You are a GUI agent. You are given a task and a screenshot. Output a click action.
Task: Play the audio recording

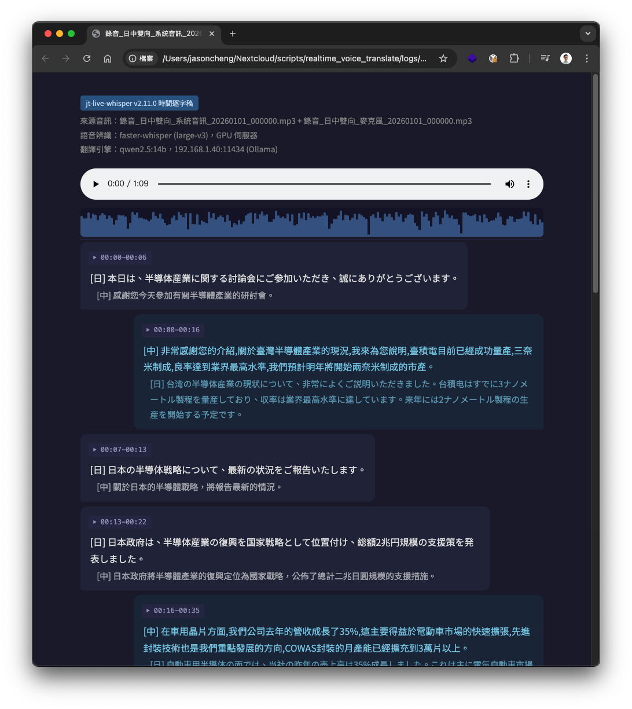96,184
